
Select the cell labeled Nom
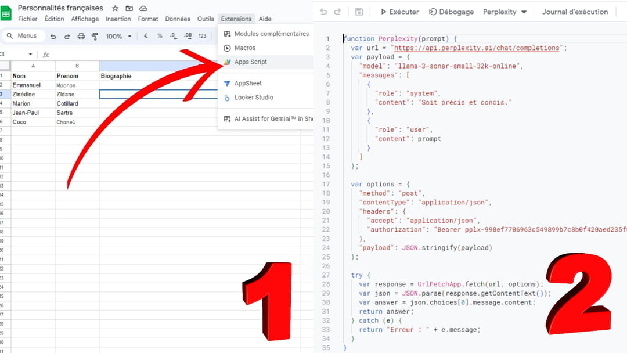click(33, 76)
